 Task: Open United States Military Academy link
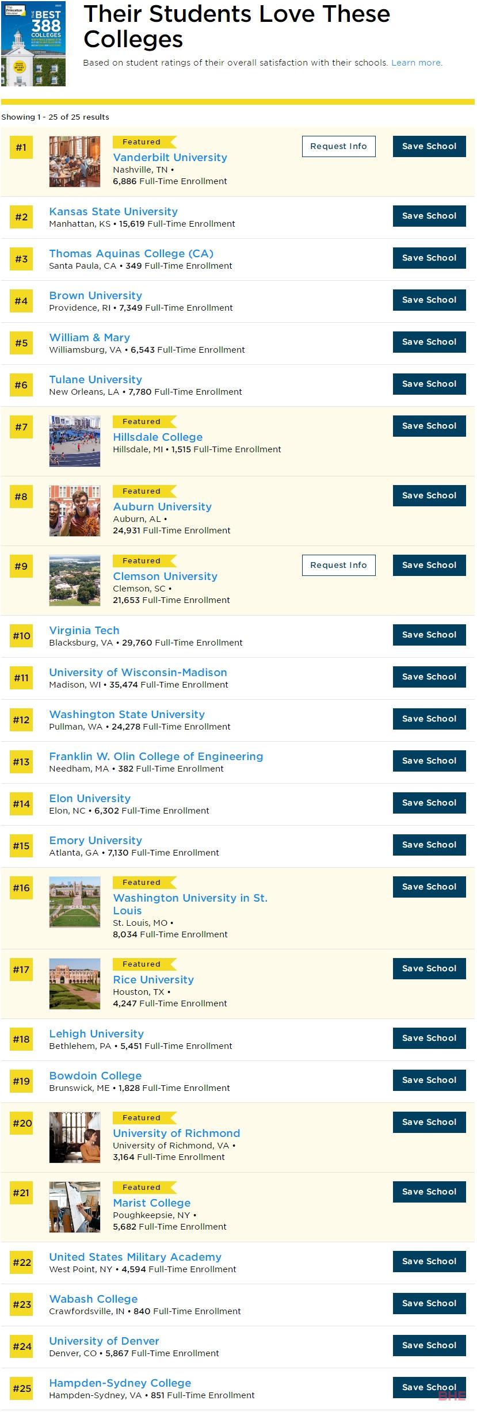(x=135, y=1257)
